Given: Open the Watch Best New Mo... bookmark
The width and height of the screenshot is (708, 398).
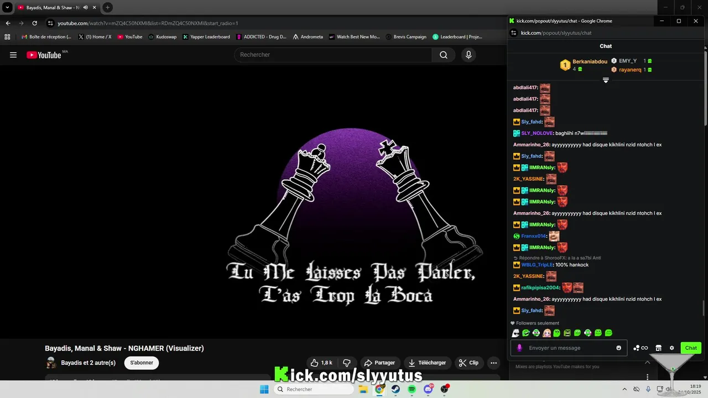Looking at the screenshot, I should (354, 37).
